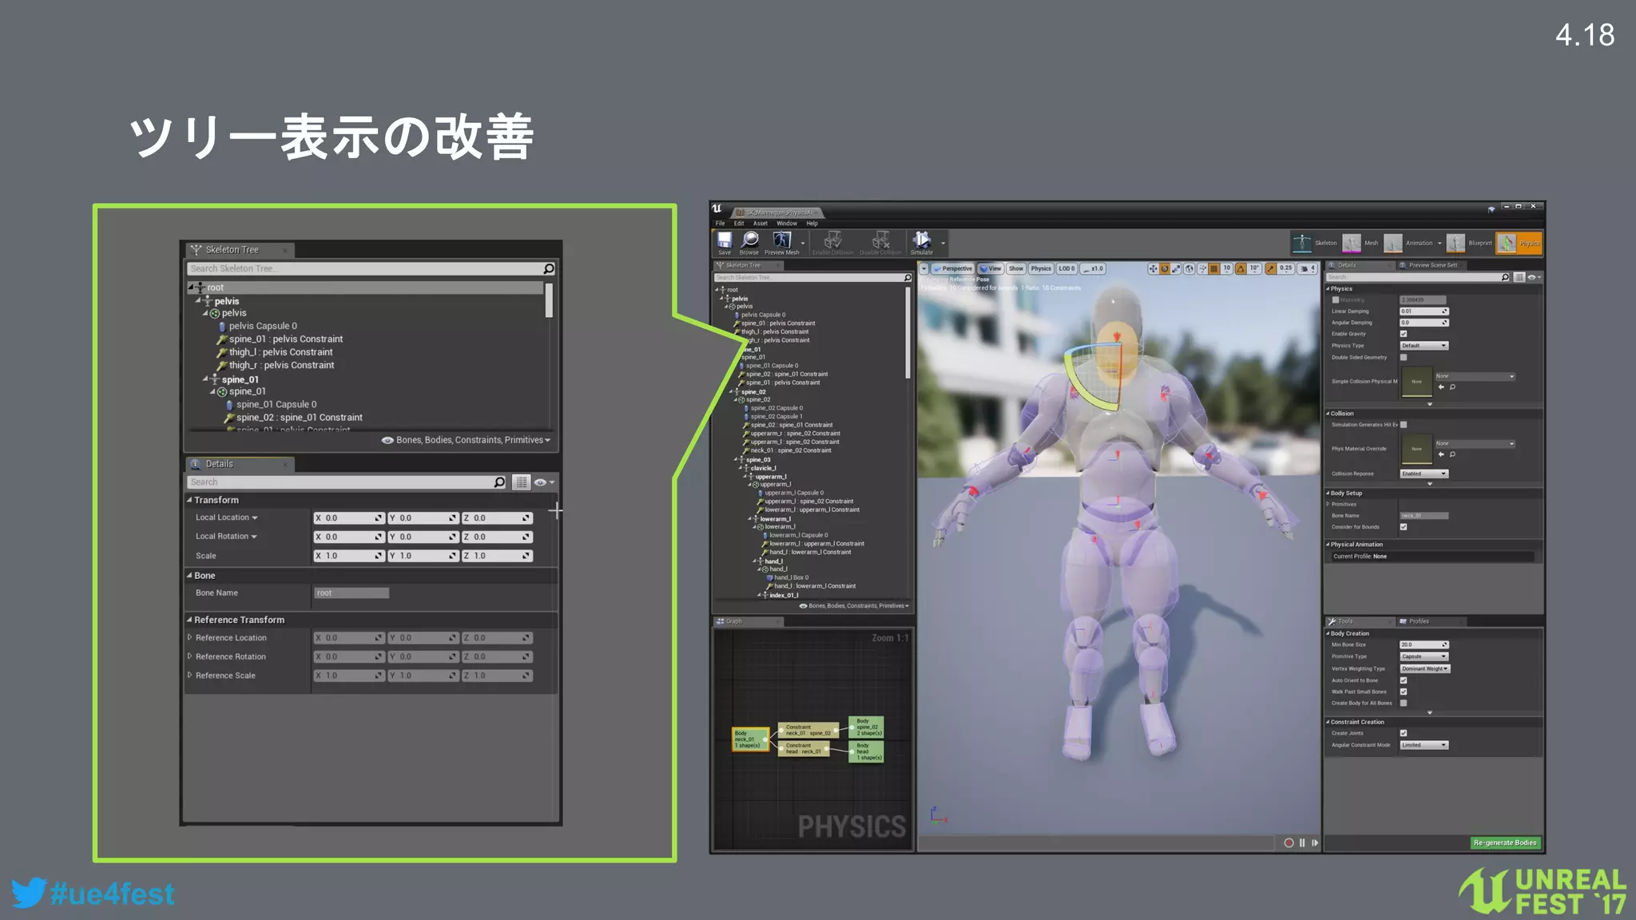Toggle scale snapping in viewport toolbar

[1271, 269]
